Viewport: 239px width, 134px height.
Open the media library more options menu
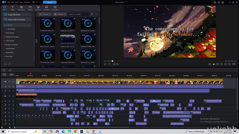click(x=96, y=14)
